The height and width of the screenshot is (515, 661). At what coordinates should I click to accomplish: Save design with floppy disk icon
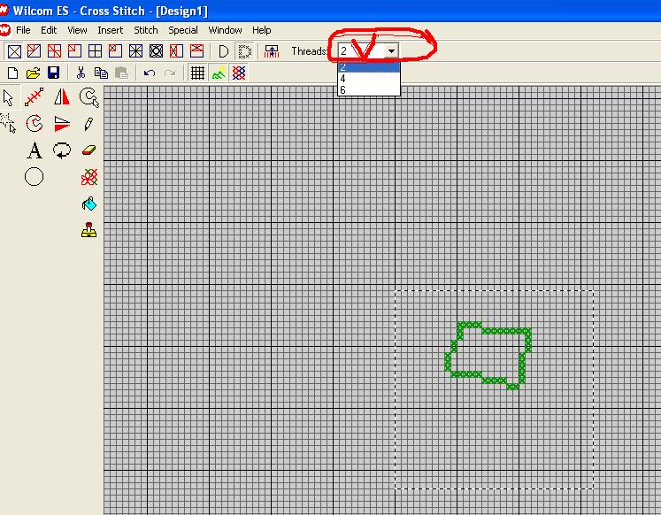click(x=54, y=73)
